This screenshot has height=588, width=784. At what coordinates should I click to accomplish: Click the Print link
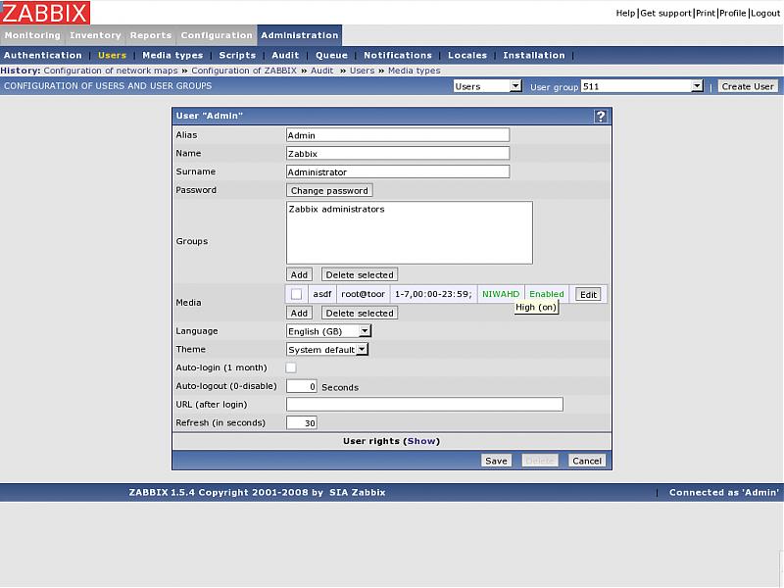tap(706, 13)
